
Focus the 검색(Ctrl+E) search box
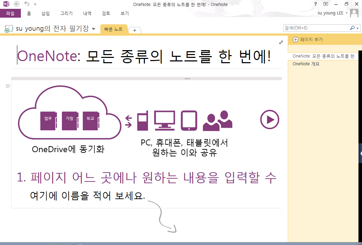[316, 28]
